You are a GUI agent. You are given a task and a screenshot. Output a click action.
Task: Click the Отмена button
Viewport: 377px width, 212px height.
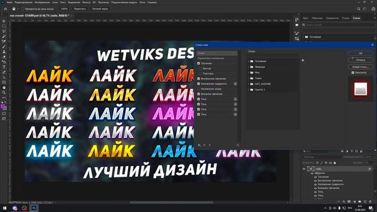[361, 60]
